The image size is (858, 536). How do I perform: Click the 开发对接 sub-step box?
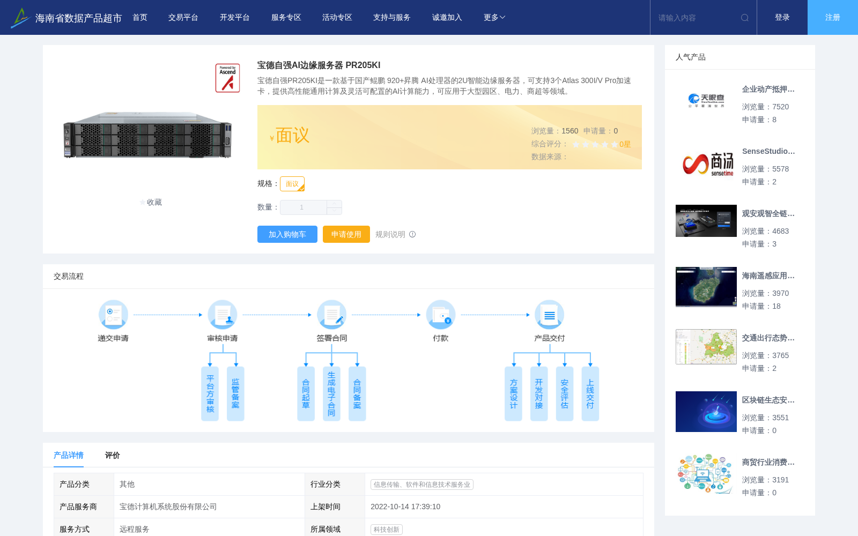click(539, 394)
